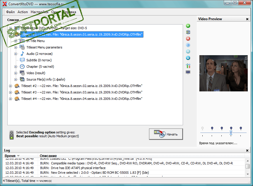Minimize the ConvertXtoDVD window

(228, 3)
